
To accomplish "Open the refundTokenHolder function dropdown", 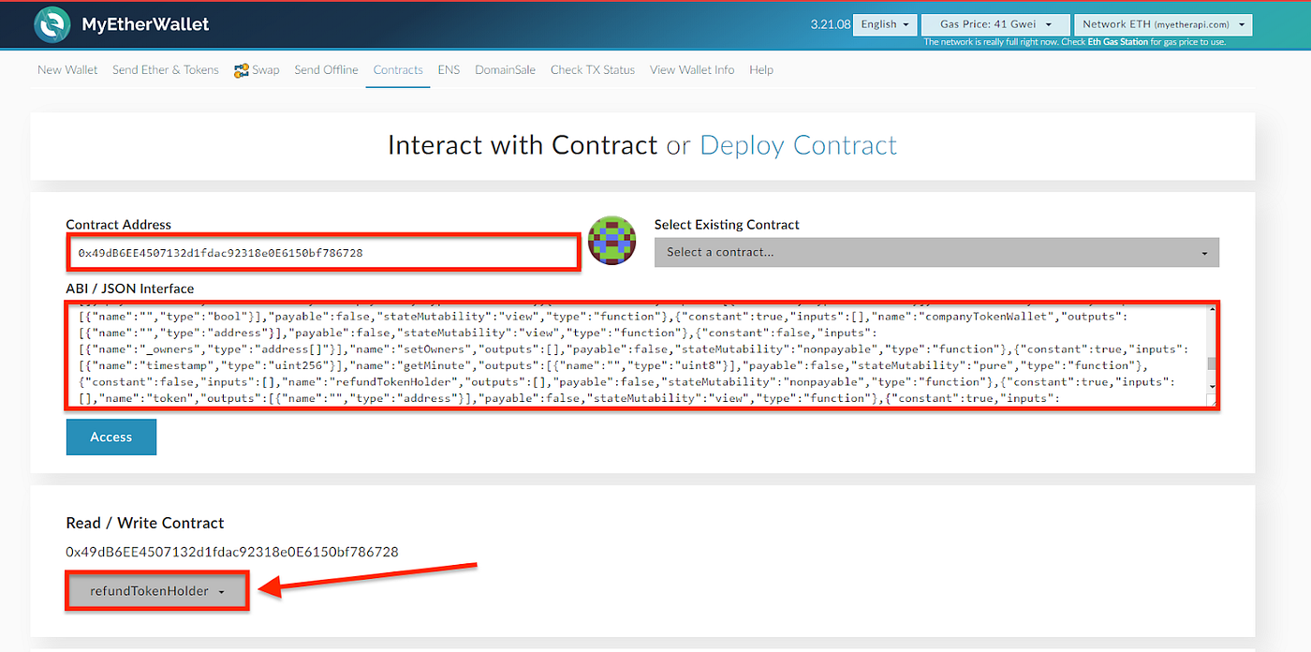I will (x=157, y=591).
